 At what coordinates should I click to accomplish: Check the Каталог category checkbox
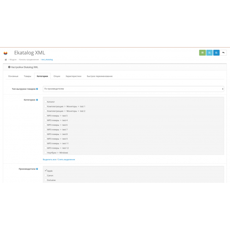click(x=46, y=102)
